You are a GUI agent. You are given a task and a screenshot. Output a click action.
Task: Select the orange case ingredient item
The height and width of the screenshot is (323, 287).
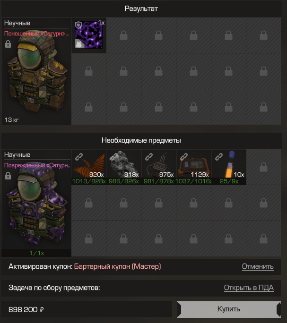pyautogui.click(x=194, y=164)
